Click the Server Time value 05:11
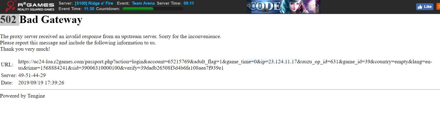 point(189,3)
